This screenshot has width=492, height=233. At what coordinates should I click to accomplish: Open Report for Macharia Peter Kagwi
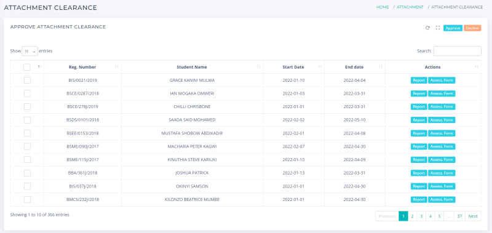pos(419,146)
